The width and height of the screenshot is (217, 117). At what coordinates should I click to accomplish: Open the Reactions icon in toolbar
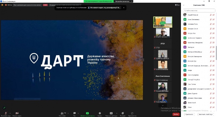123,113
